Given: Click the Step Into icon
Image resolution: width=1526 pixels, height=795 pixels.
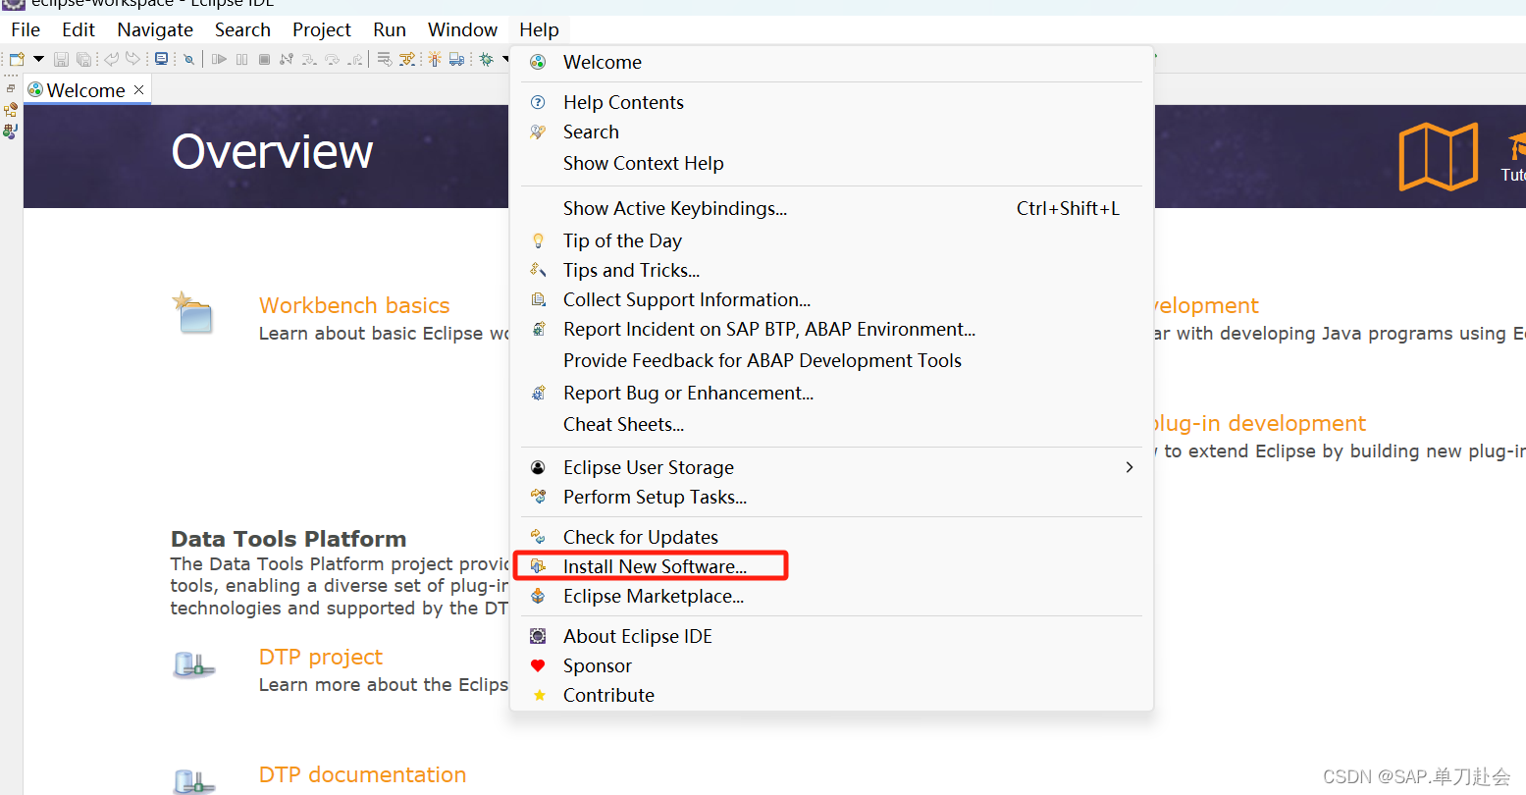Looking at the screenshot, I should (x=309, y=59).
